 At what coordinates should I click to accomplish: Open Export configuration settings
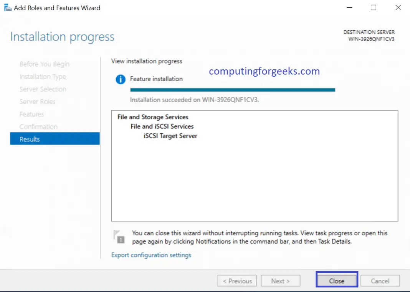pos(151,255)
